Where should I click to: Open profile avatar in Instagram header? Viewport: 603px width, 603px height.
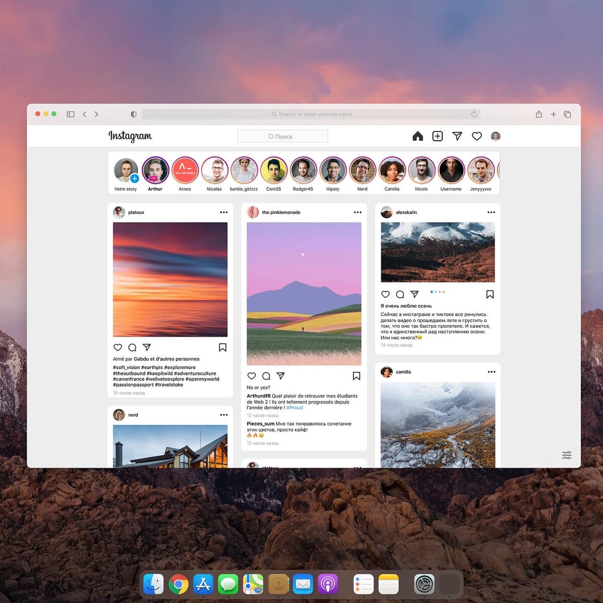click(495, 136)
